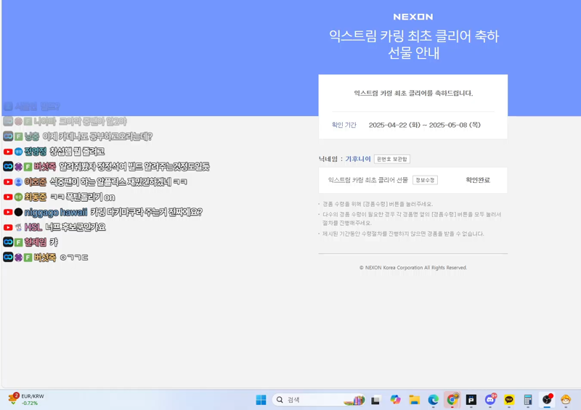The width and height of the screenshot is (581, 410).
Task: Click the username 진영정 in chat
Action: tap(35, 152)
